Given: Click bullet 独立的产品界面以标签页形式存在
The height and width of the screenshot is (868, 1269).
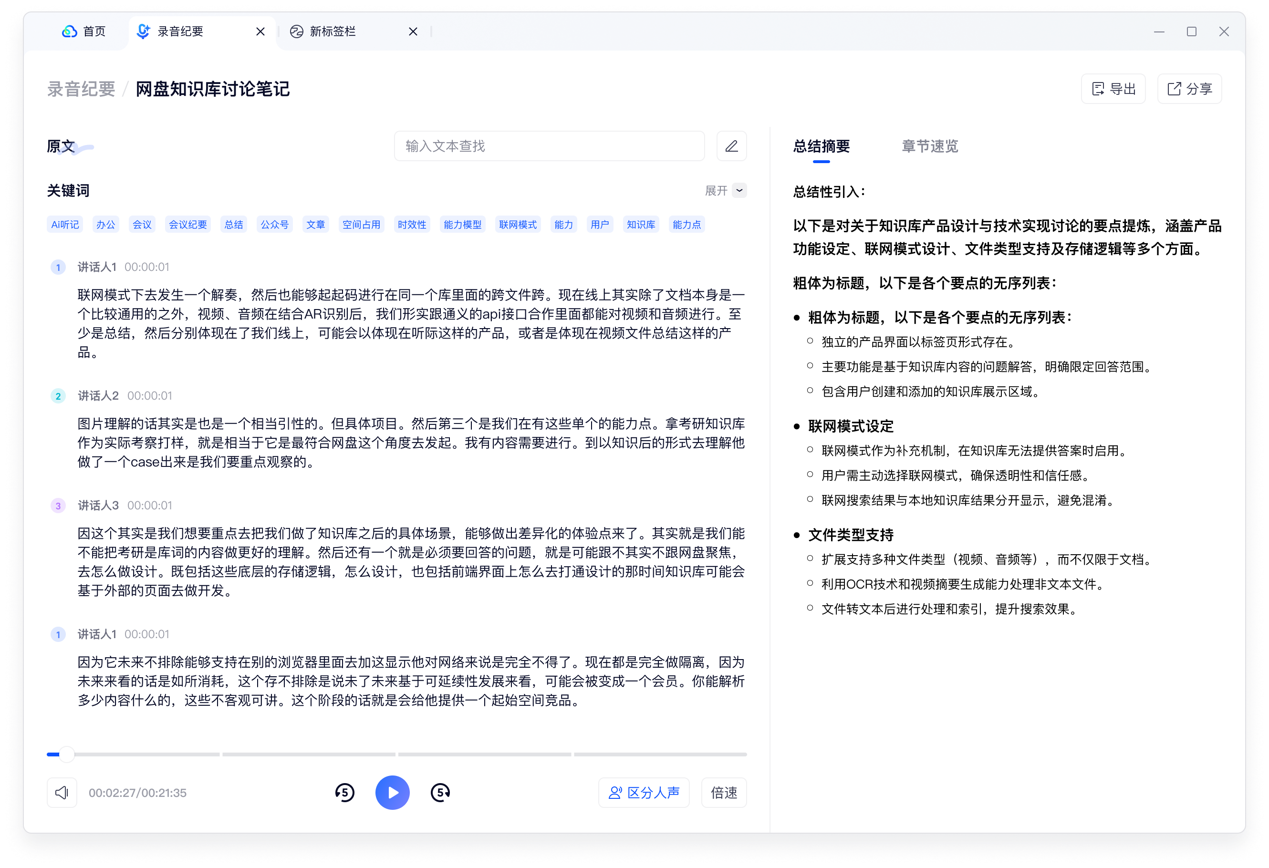Looking at the screenshot, I should coord(918,342).
